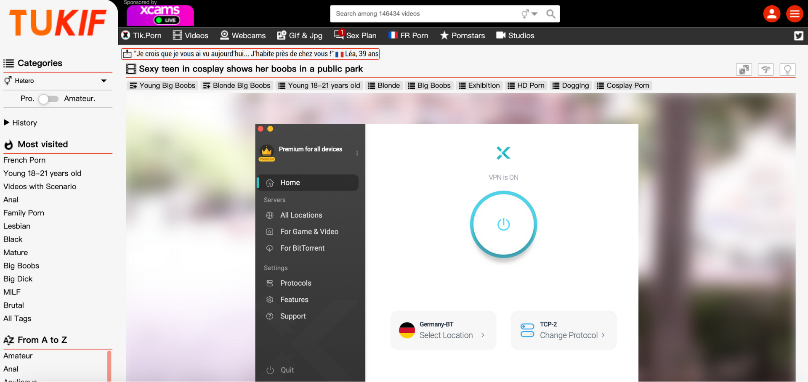Select the Cosplay Porn tag chip

[x=623, y=85]
